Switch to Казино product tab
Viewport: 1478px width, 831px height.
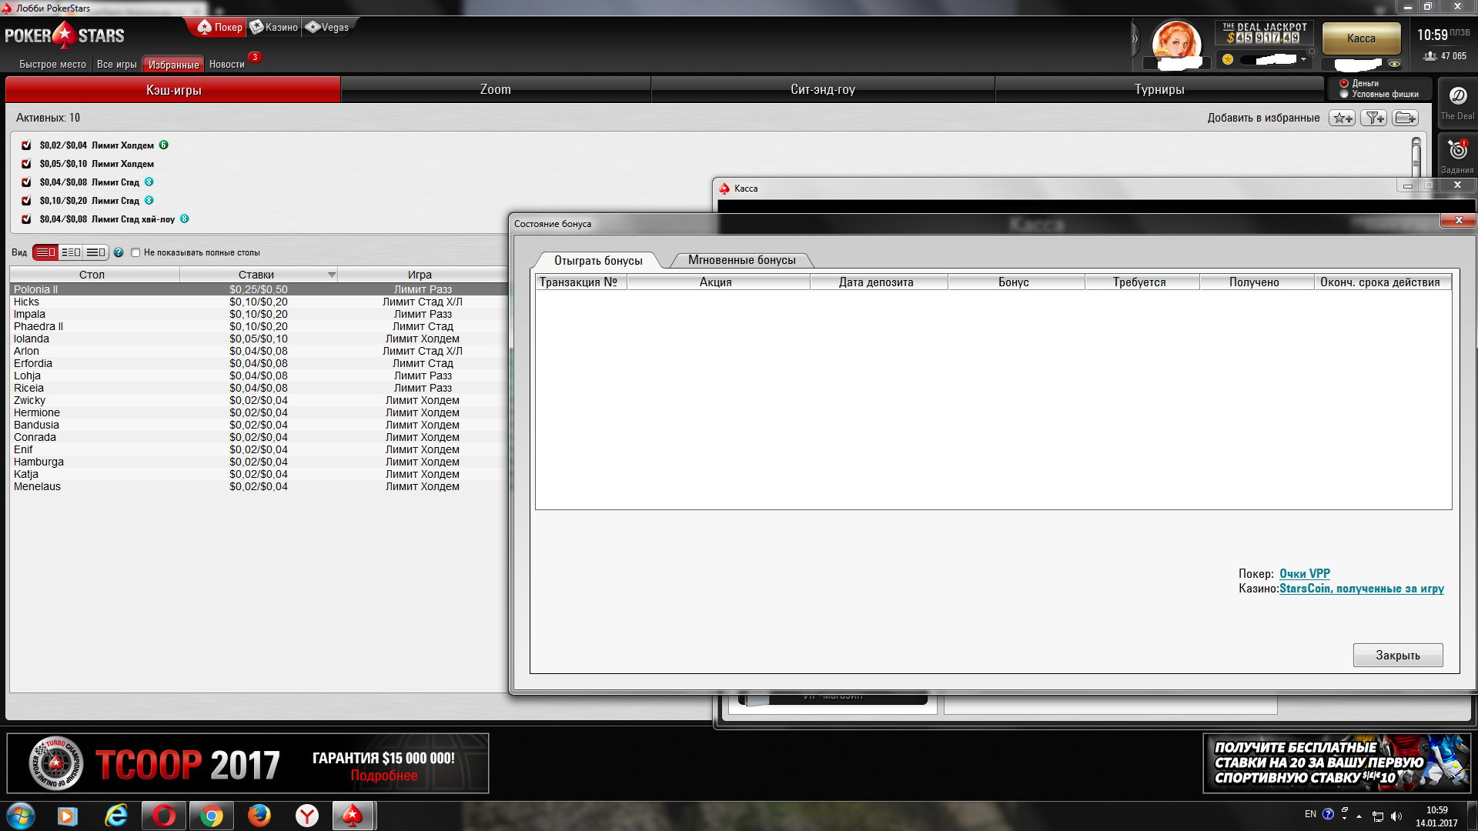[x=274, y=27]
